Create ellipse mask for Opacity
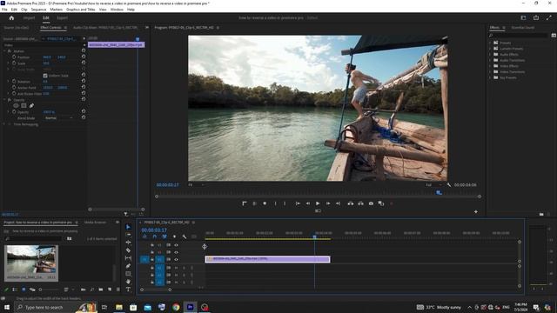The width and height of the screenshot is (557, 313). click(x=16, y=106)
